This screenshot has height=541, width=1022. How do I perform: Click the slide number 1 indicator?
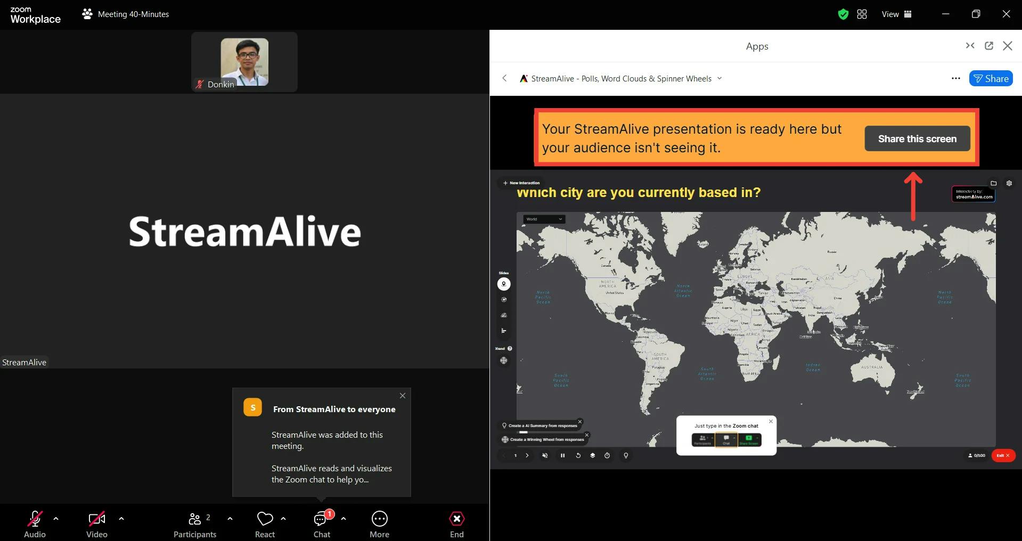516,456
